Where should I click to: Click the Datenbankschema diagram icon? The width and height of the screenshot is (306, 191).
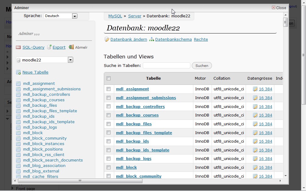[x=152, y=40]
